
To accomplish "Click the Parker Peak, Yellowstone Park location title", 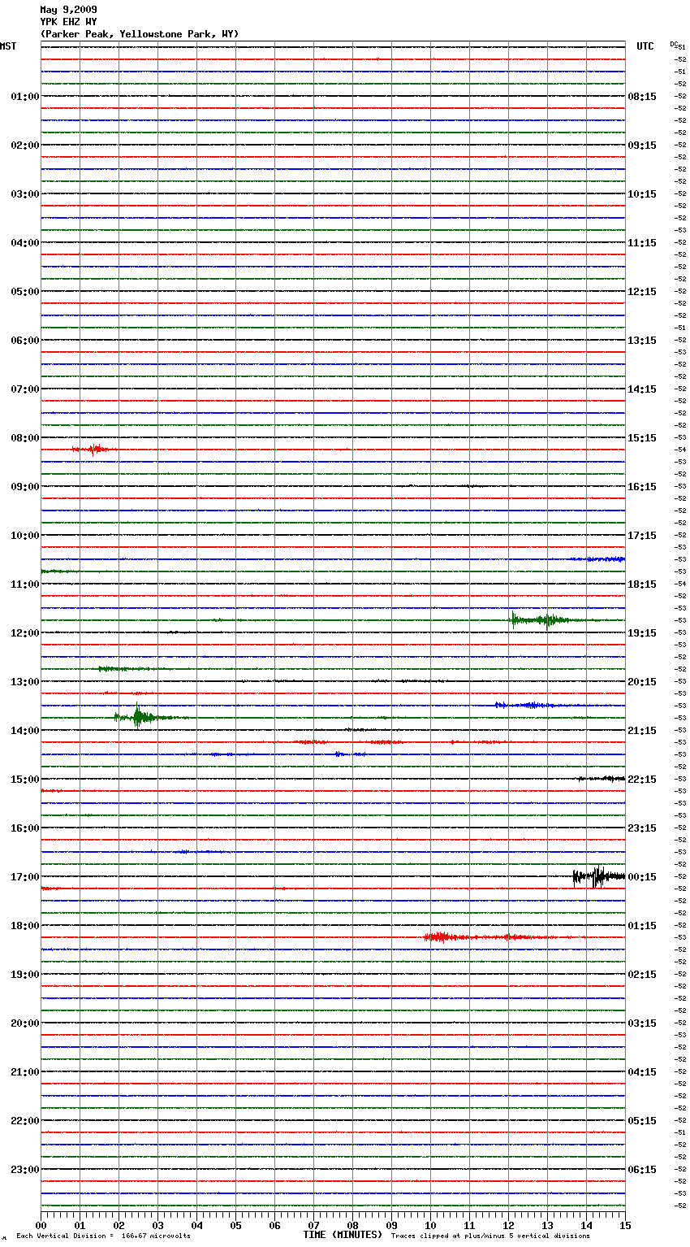I will (140, 34).
